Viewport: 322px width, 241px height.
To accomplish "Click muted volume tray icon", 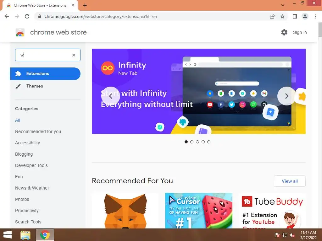I will [292, 235].
